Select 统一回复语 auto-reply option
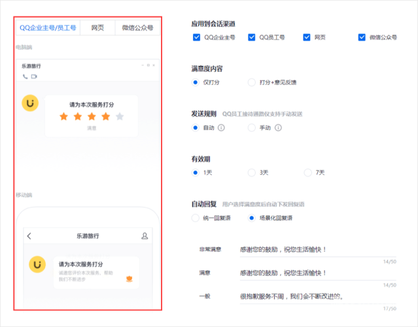 click(196, 218)
